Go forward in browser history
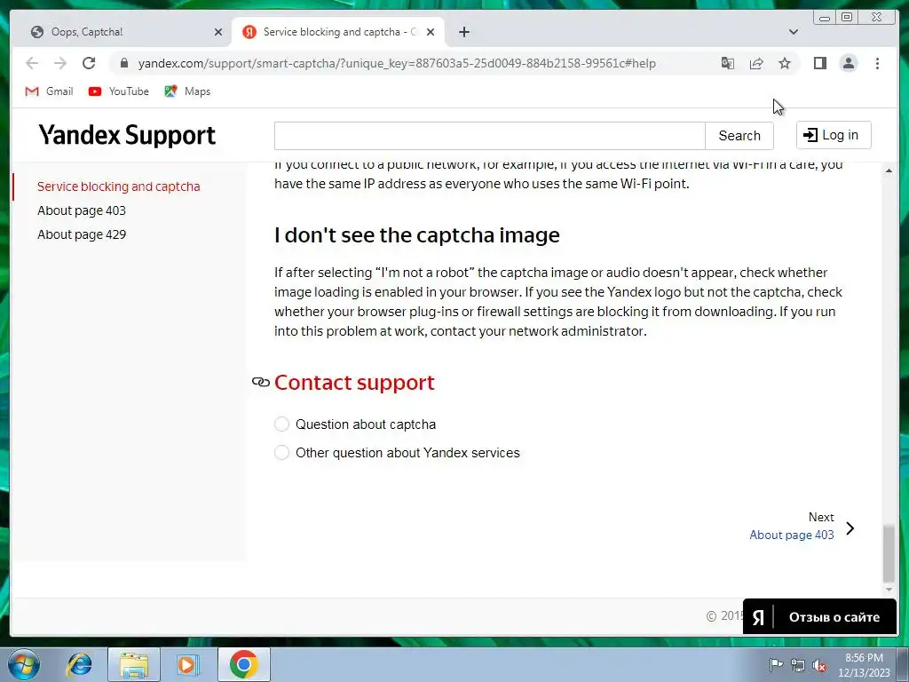 tap(60, 63)
